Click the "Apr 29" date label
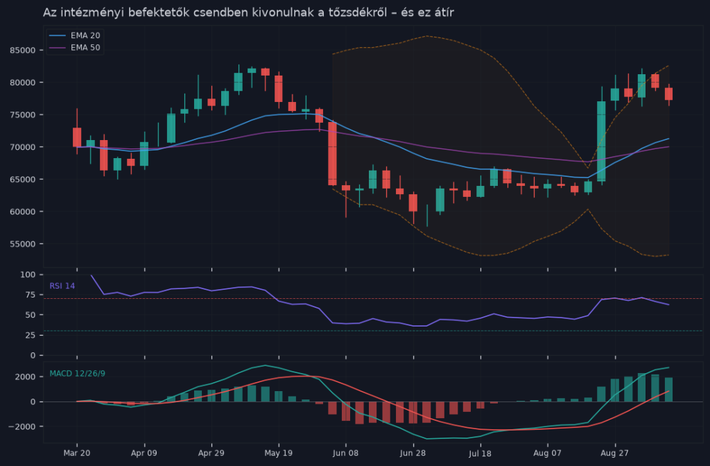710x466 pixels. (211, 453)
